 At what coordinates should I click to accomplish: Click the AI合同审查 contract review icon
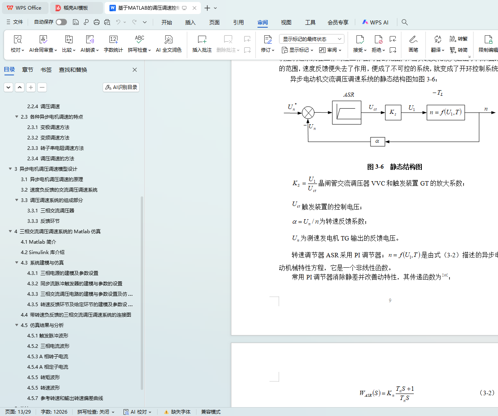(43, 40)
